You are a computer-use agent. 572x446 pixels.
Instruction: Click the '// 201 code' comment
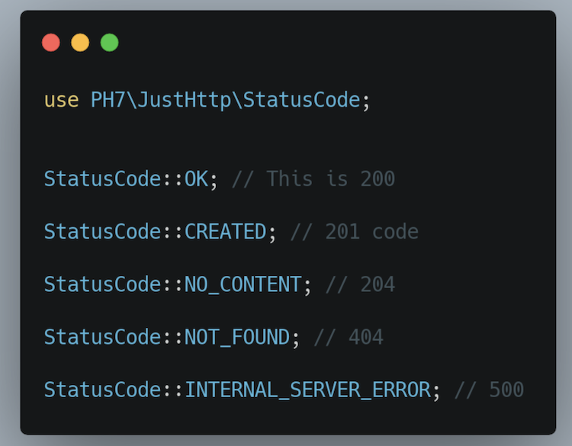[354, 232]
